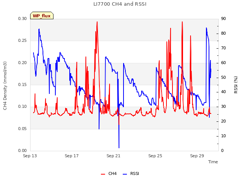This screenshot has height=181, width=241.
Task: Toggle the CH4 legend entry
Action: point(109,173)
